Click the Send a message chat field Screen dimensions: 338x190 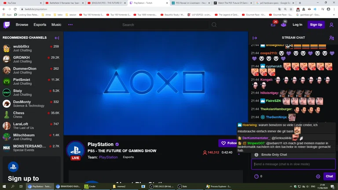point(293,164)
